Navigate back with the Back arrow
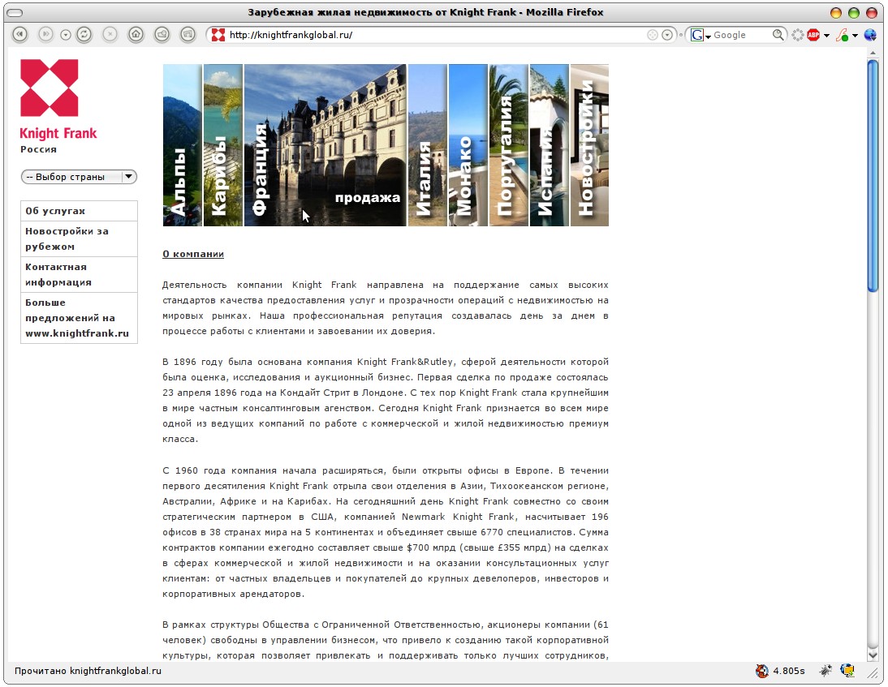 click(x=18, y=34)
